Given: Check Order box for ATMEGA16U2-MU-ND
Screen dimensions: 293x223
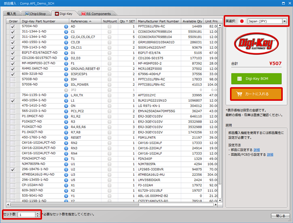Looking at the screenshot, I should 13,175.
